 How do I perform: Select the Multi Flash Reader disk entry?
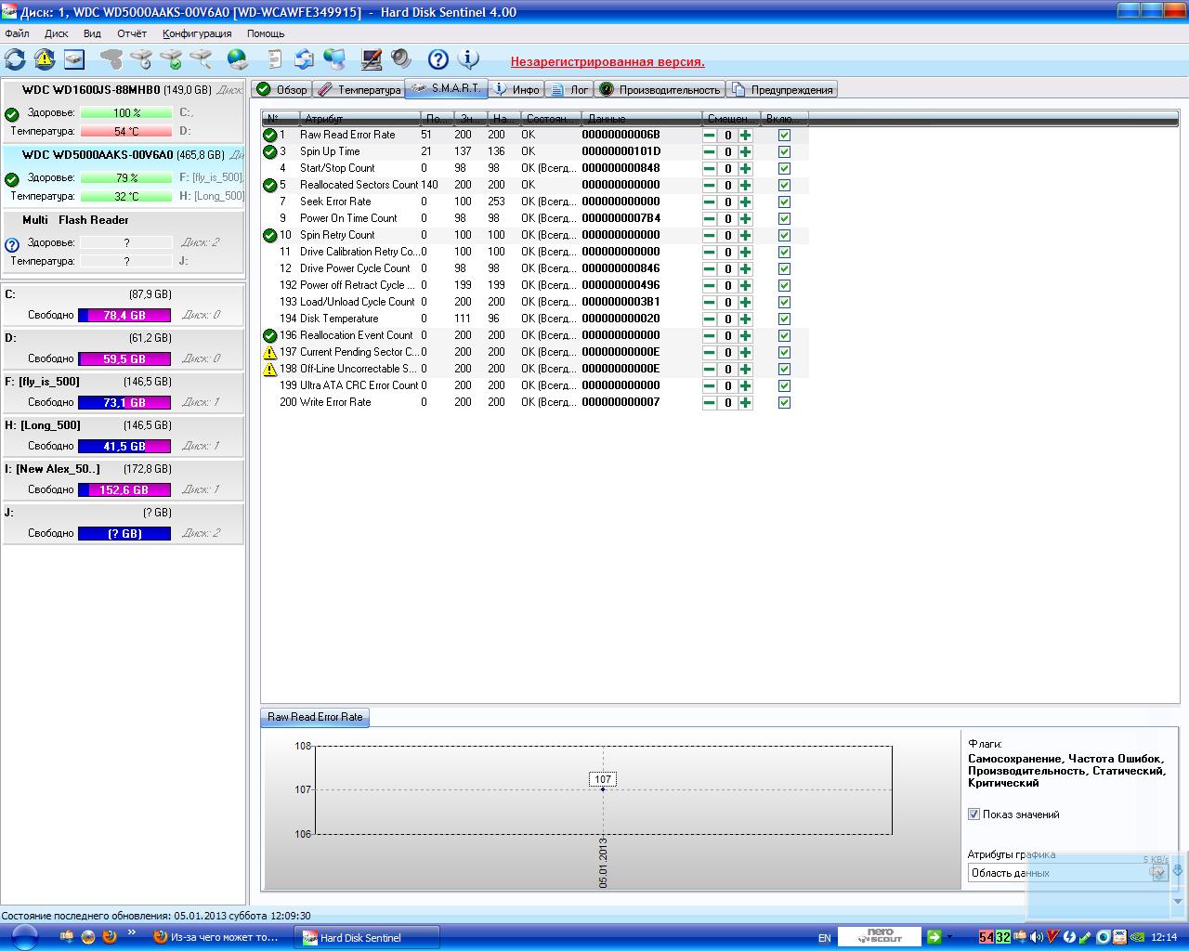click(x=124, y=241)
